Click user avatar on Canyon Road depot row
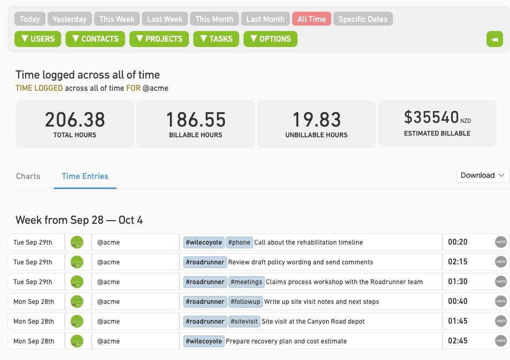The width and height of the screenshot is (510, 360). tap(77, 322)
